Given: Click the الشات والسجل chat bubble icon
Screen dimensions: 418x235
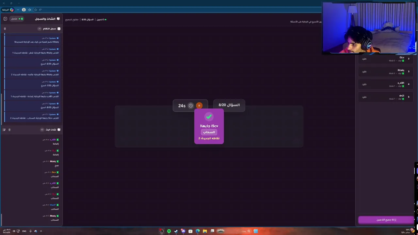Looking at the screenshot, I should [x=58, y=19].
